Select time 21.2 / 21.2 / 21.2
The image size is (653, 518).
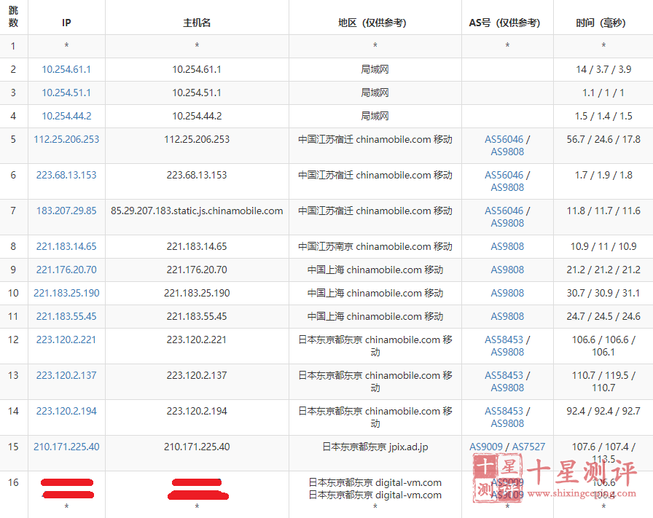603,270
